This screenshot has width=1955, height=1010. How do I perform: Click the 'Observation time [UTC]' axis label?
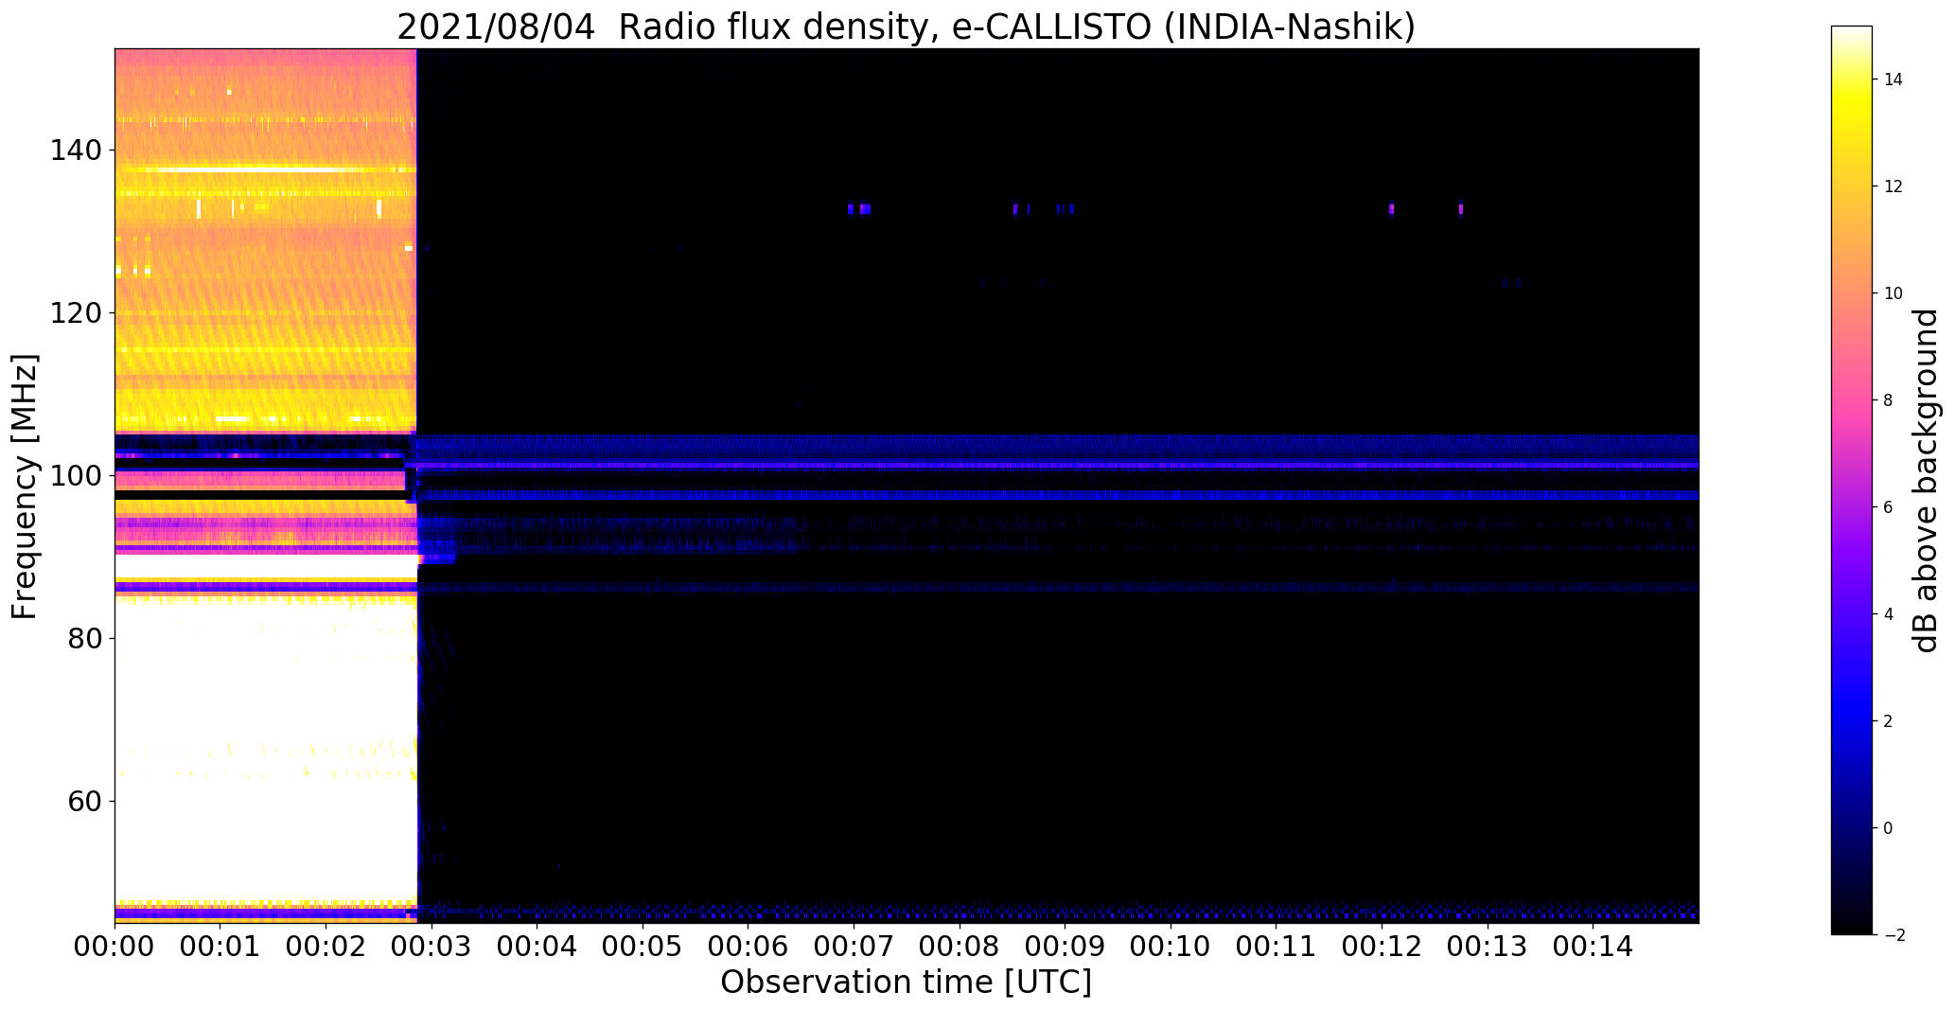[906, 983]
